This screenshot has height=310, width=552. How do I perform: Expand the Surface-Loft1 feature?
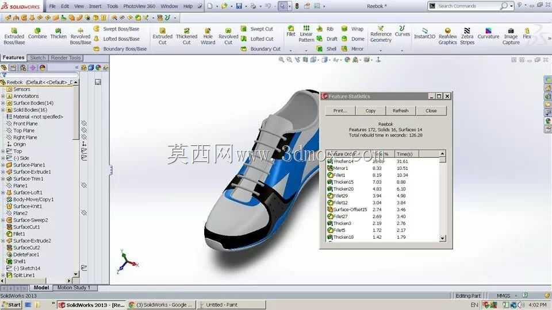tap(3, 193)
